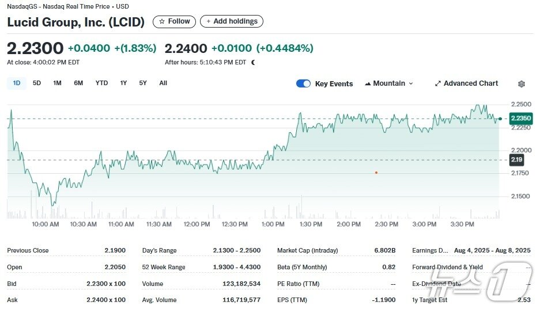This screenshot has height=309, width=540.
Task: Switch to 5D time range
Action: 37,83
